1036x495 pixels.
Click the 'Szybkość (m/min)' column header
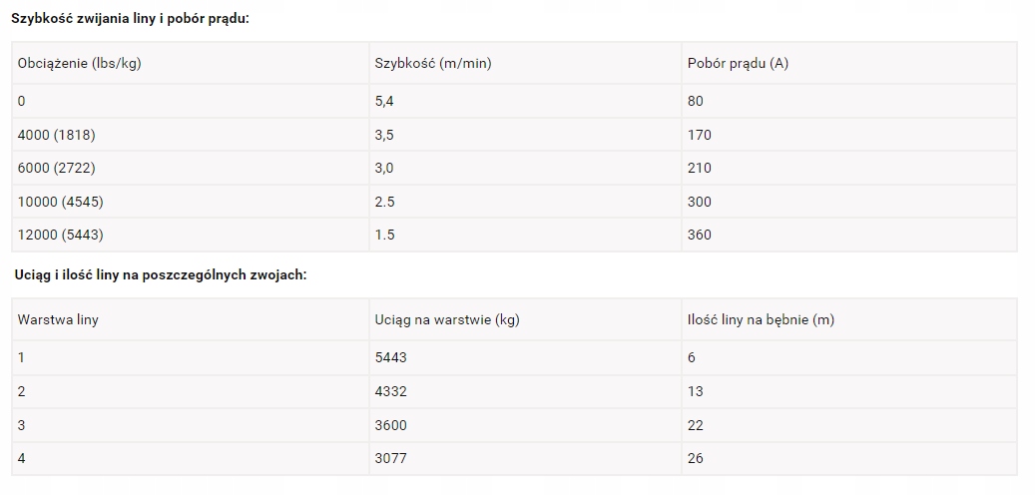[x=433, y=63]
